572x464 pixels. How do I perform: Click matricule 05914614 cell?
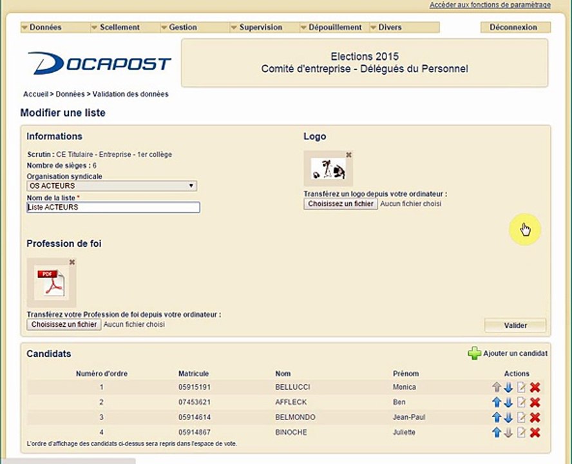(195, 417)
